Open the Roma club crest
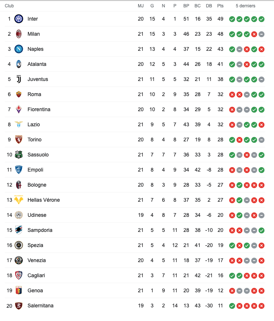This screenshot has height=321, width=274. point(19,94)
